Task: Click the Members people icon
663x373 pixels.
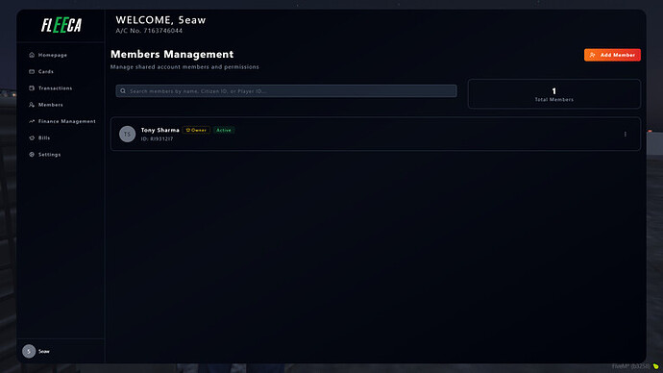Action: pos(32,105)
